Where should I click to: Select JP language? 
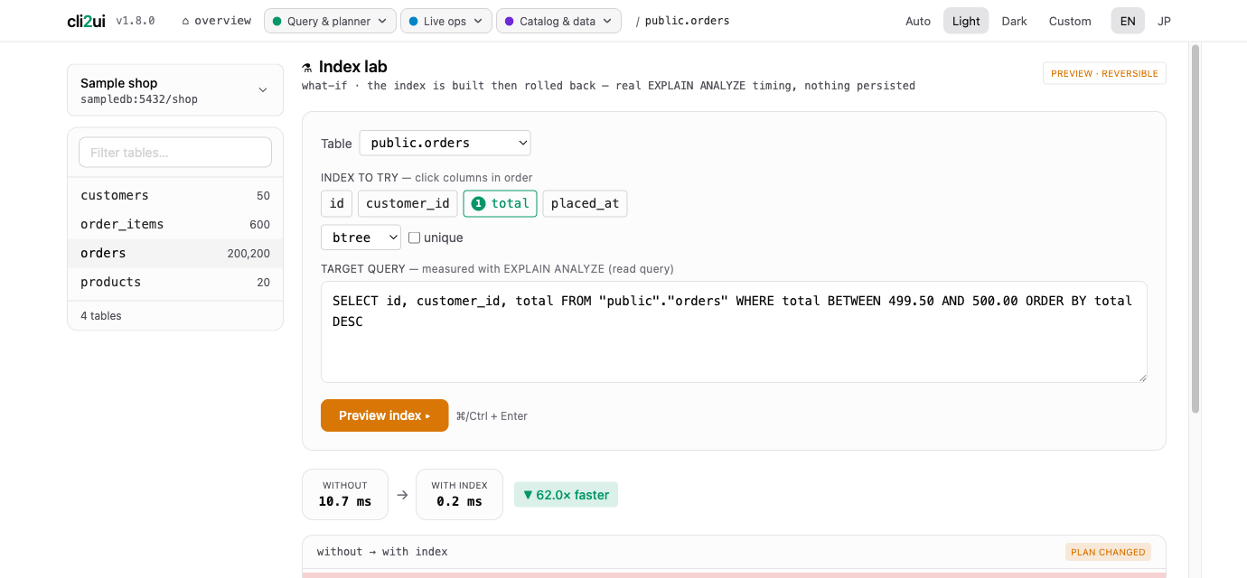[1165, 21]
